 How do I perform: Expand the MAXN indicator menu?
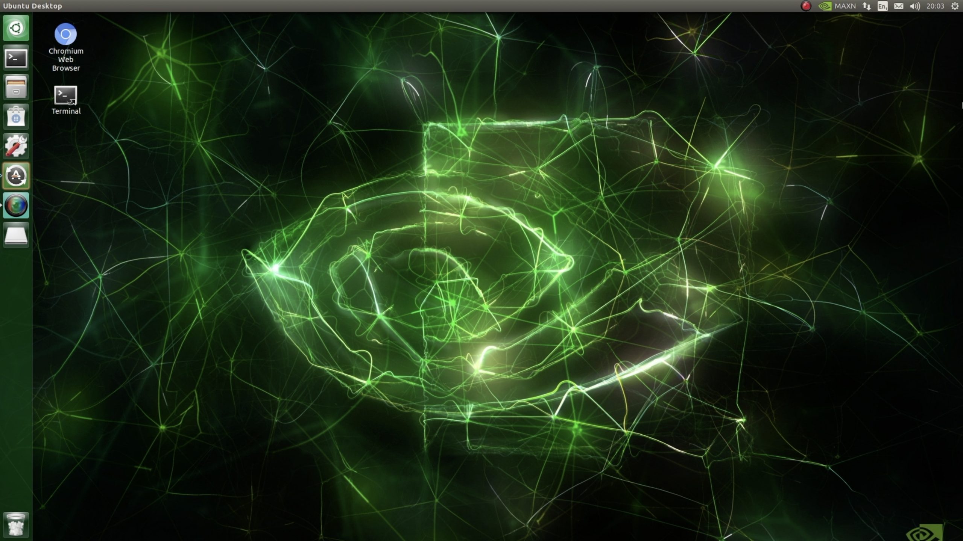pyautogui.click(x=846, y=6)
